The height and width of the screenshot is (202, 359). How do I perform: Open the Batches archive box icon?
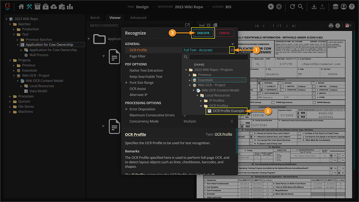tap(37, 6)
